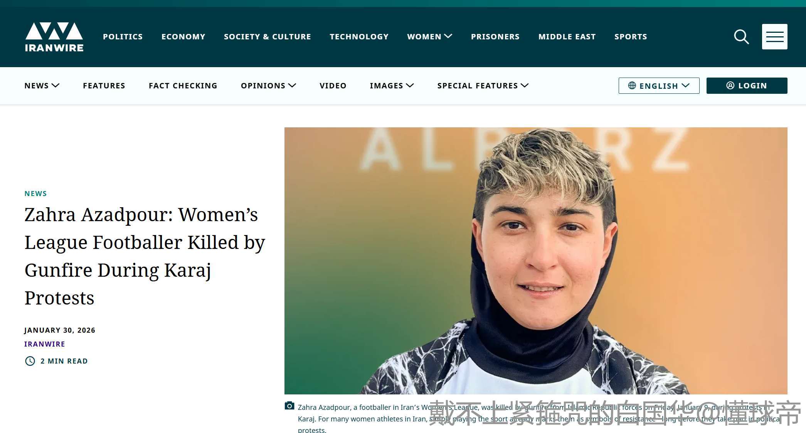Select Fact Checking in the navigation
The height and width of the screenshot is (433, 806).
[183, 86]
